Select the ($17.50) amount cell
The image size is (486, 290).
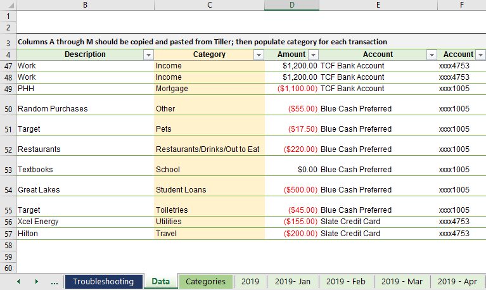[291, 125]
